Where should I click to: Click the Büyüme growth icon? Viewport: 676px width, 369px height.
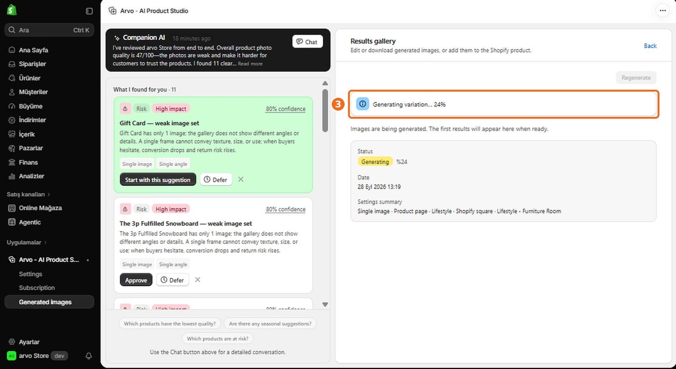point(12,106)
